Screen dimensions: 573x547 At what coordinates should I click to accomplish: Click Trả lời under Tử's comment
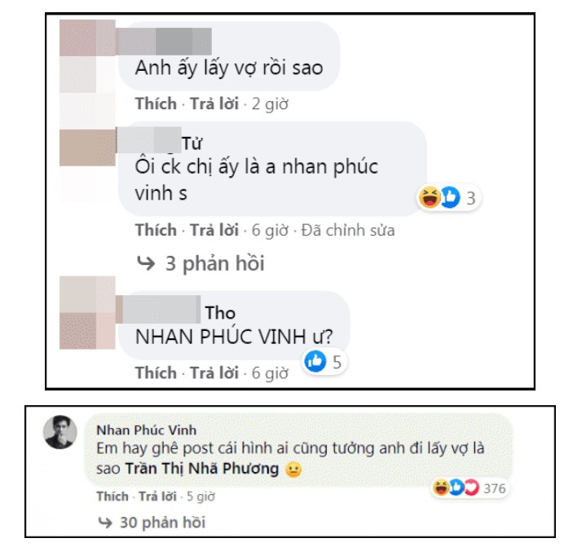[x=214, y=230]
